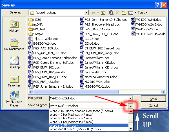Click the Delete X toolbar icon
Viewport: 169px width, 132px height.
click(117, 13)
